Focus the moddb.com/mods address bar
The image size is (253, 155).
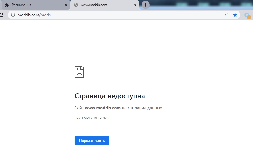[115, 15]
